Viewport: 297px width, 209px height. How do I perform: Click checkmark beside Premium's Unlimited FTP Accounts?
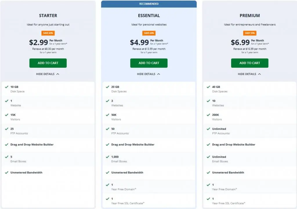coord(208,128)
